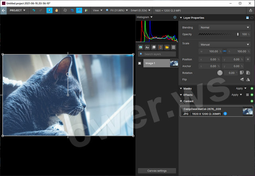
Task: Open histogram settings gear
Action: tap(175, 17)
